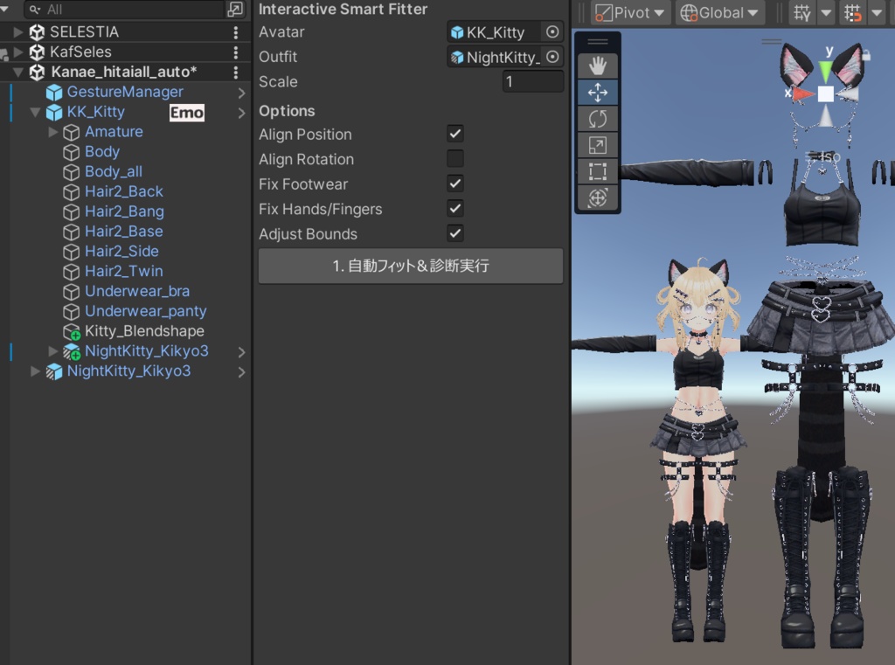Screen dimensions: 895x665
Task: Expand the Amature object in the hierarchy
Action: [54, 131]
